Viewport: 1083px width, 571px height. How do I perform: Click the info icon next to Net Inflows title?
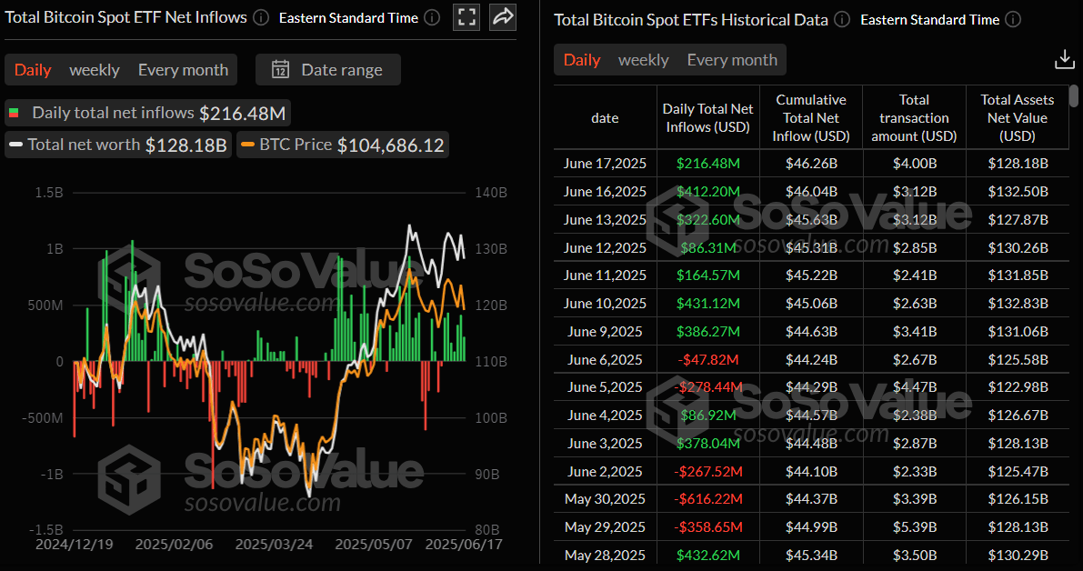261,16
